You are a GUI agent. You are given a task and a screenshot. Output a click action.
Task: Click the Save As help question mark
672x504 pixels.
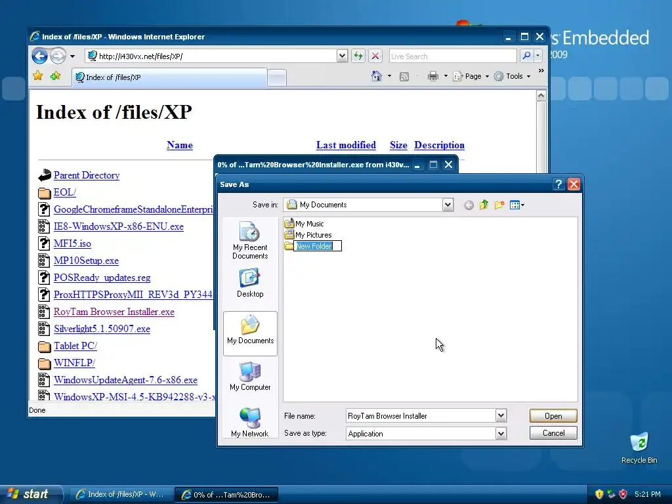click(558, 184)
